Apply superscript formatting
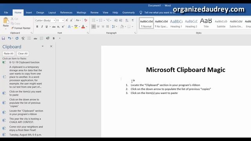This screenshot has width=251, height=141. (x=63, y=27)
